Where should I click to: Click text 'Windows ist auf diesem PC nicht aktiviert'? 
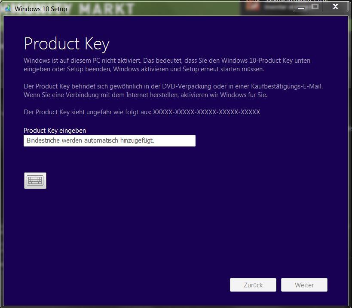[x=83, y=61]
